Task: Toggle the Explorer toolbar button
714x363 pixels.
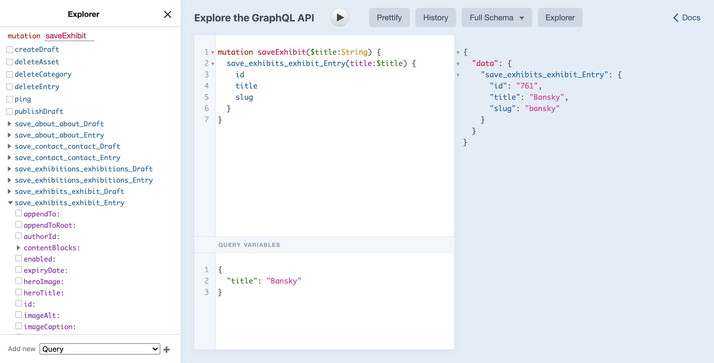Action: pos(560,17)
